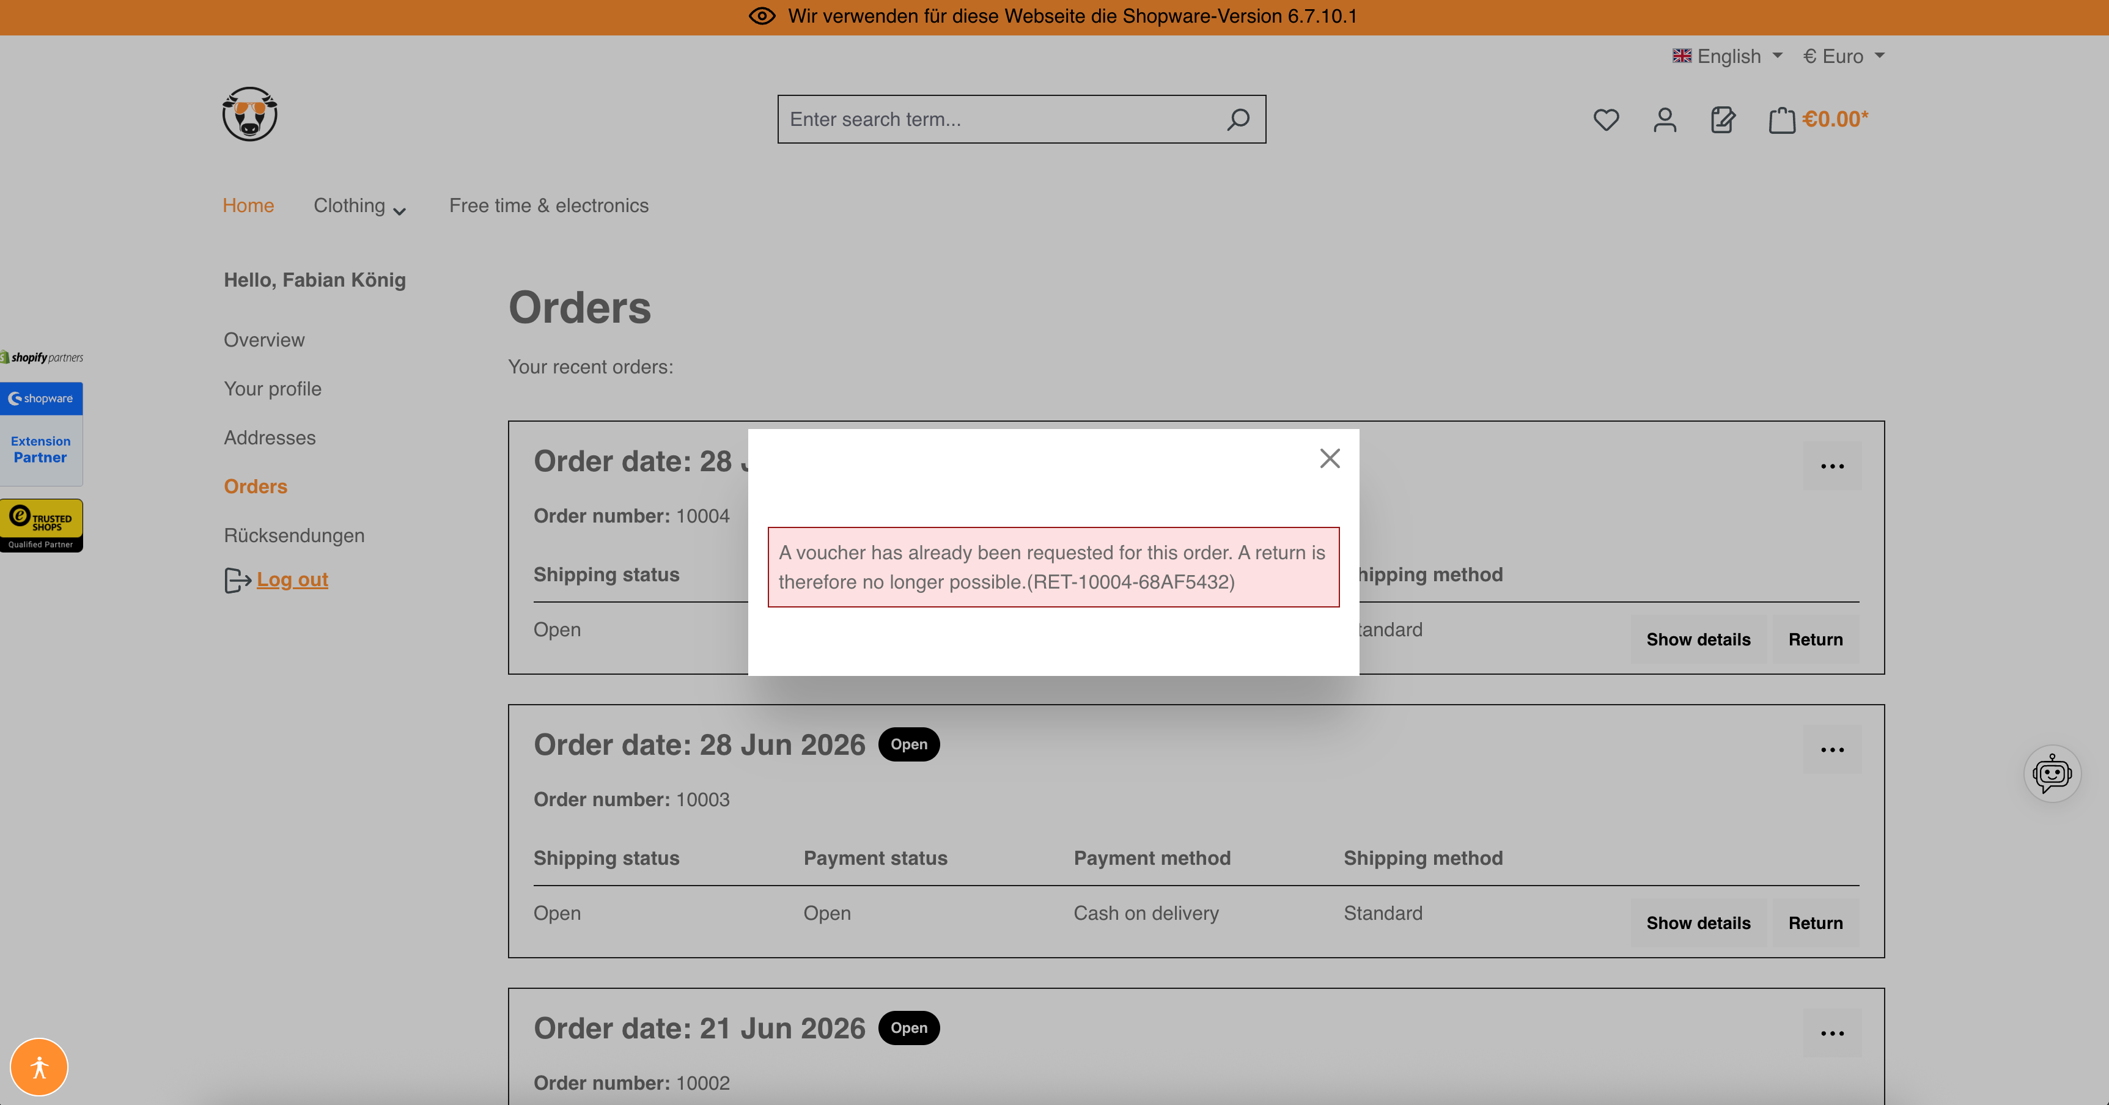Open the user account icon
The height and width of the screenshot is (1105, 2109).
click(x=1665, y=120)
